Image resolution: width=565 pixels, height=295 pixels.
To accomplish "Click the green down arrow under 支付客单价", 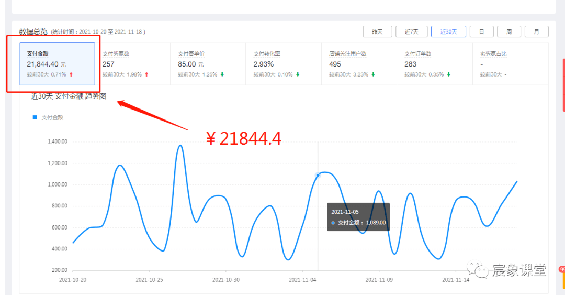I will coord(222,74).
